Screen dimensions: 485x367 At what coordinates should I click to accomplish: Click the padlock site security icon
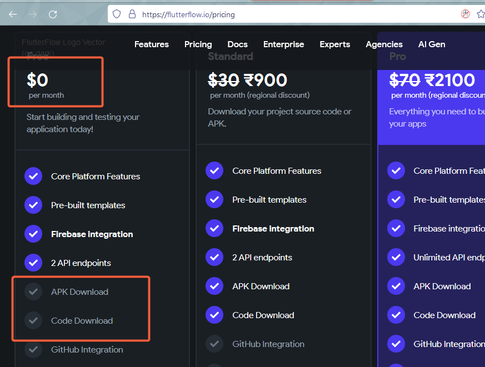pos(132,14)
